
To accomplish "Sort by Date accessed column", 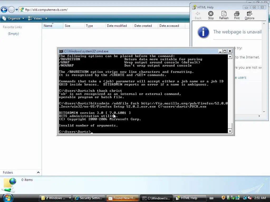I will [171, 26].
